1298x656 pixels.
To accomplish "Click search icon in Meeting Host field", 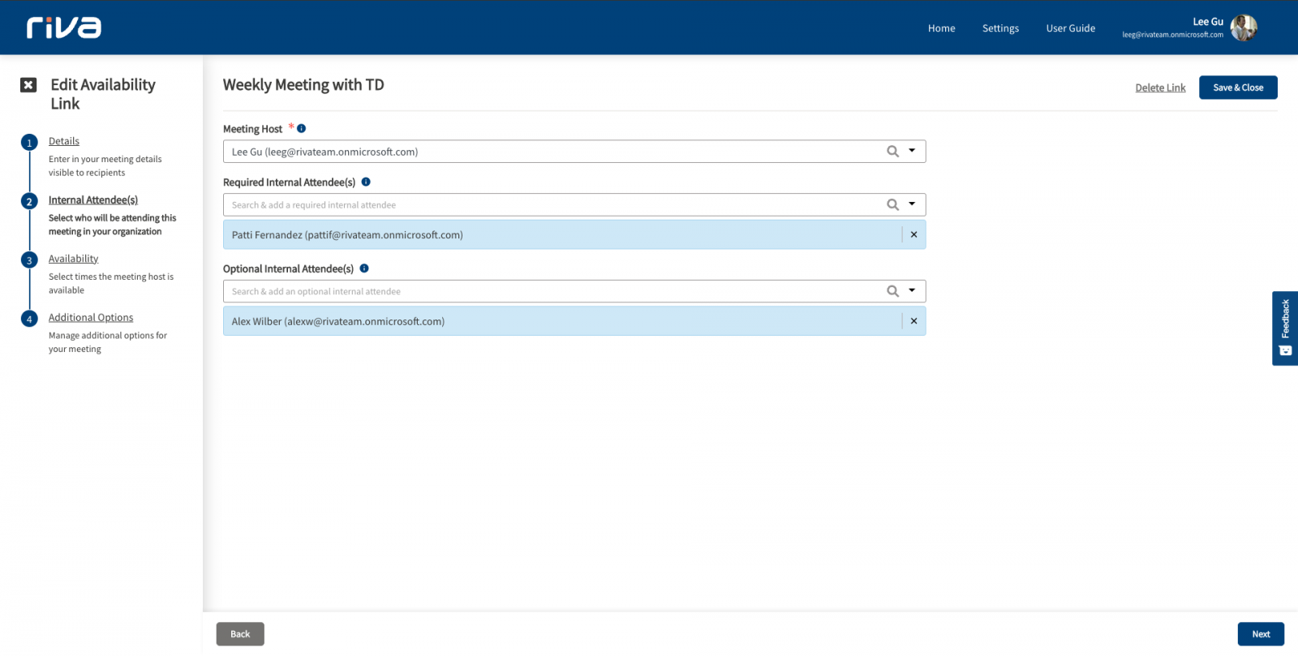I will [892, 152].
